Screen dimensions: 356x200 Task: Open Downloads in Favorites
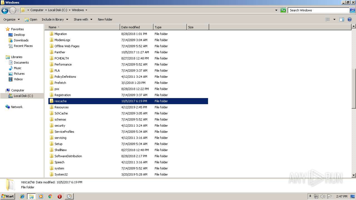coord(21,40)
